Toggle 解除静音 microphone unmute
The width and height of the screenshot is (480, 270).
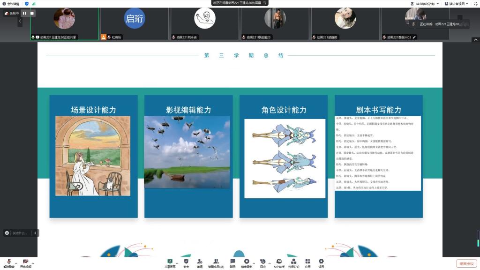(x=9, y=263)
